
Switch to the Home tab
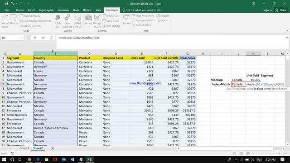tap(19, 10)
